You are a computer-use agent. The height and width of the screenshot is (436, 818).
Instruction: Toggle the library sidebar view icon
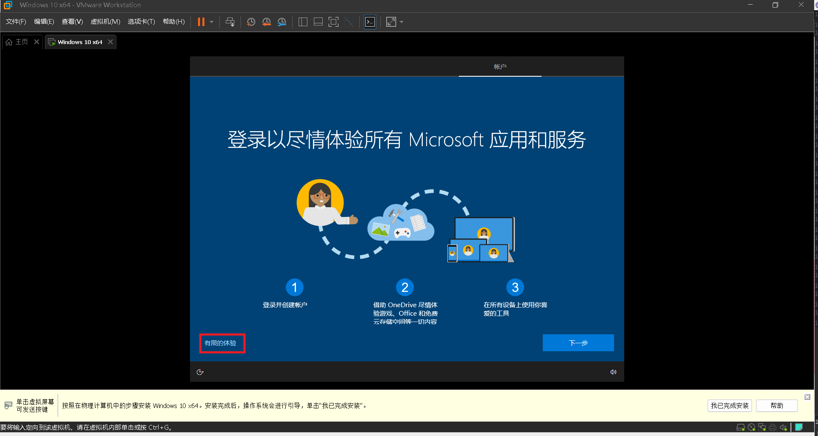point(303,22)
